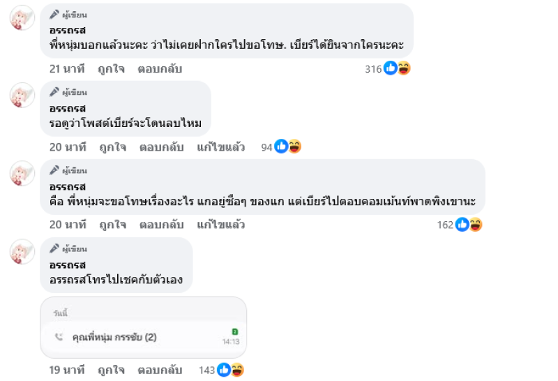This screenshot has width=558, height=381.
Task: Click อรรถรส name above the call screenshot comment
Action: click(x=68, y=265)
